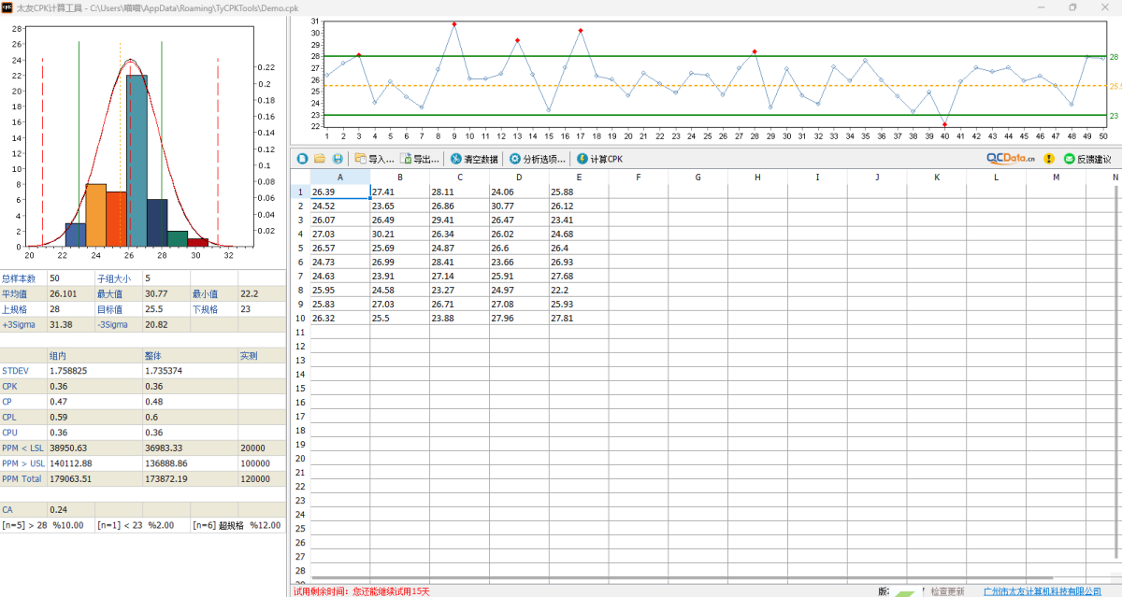This screenshot has width=1122, height=597.
Task: Click the 导出 export button
Action: (x=420, y=159)
